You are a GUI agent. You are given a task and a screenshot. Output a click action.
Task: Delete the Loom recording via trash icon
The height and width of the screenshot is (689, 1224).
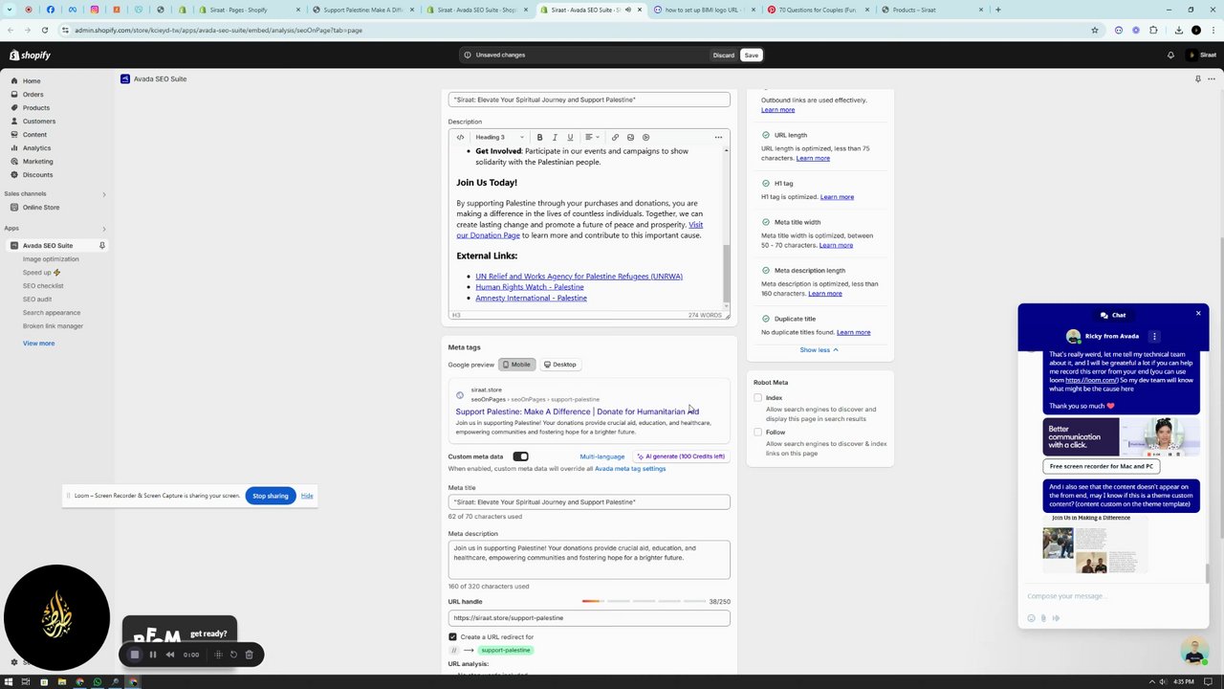pyautogui.click(x=249, y=655)
